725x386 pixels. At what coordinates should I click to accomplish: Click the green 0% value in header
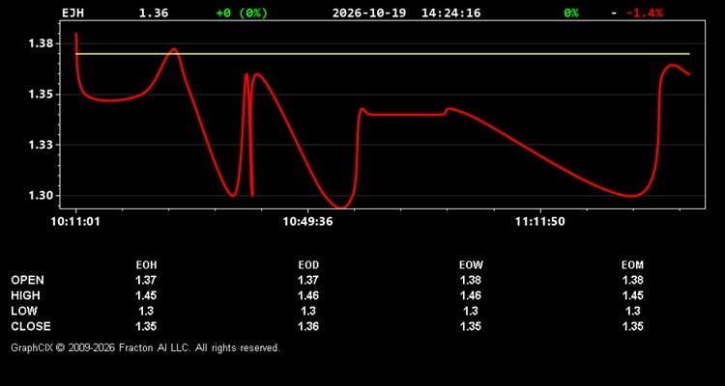(571, 13)
